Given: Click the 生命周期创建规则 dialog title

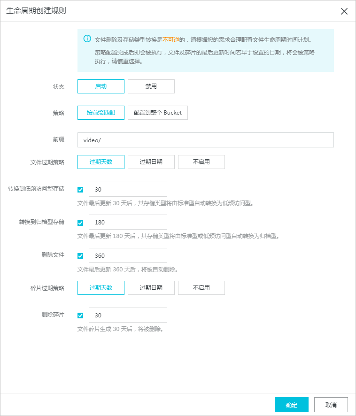Looking at the screenshot, I should (36, 11).
